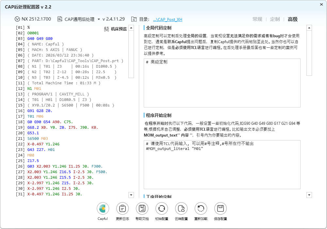This screenshot has width=327, height=229.
Task: Open the 更新日志 changelog icon
Action: click(122, 208)
